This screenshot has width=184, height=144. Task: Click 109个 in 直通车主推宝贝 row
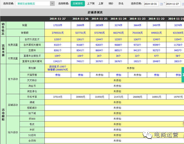click(x=58, y=56)
